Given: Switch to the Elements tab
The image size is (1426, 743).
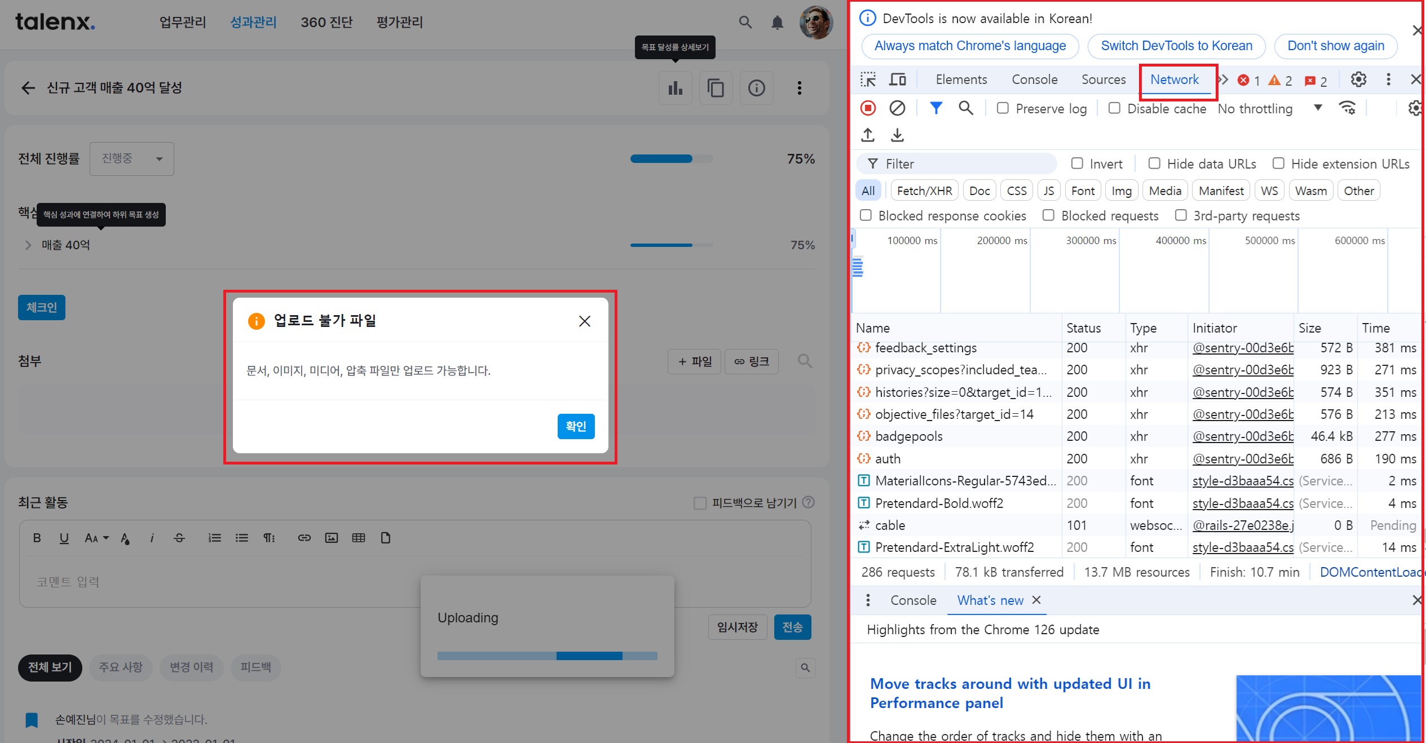Looking at the screenshot, I should pyautogui.click(x=961, y=79).
